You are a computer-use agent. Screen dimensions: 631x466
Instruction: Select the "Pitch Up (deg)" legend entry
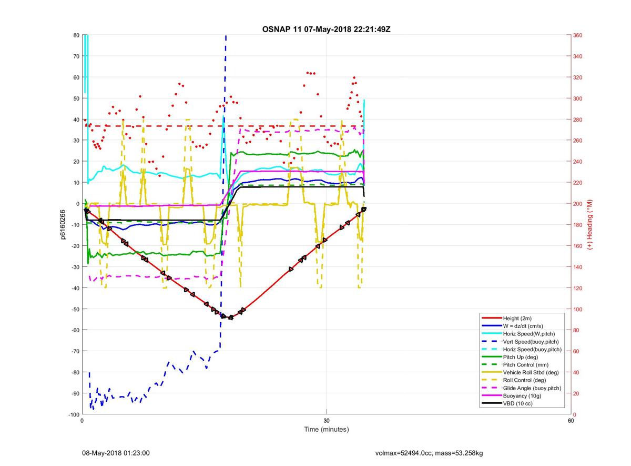click(x=521, y=357)
